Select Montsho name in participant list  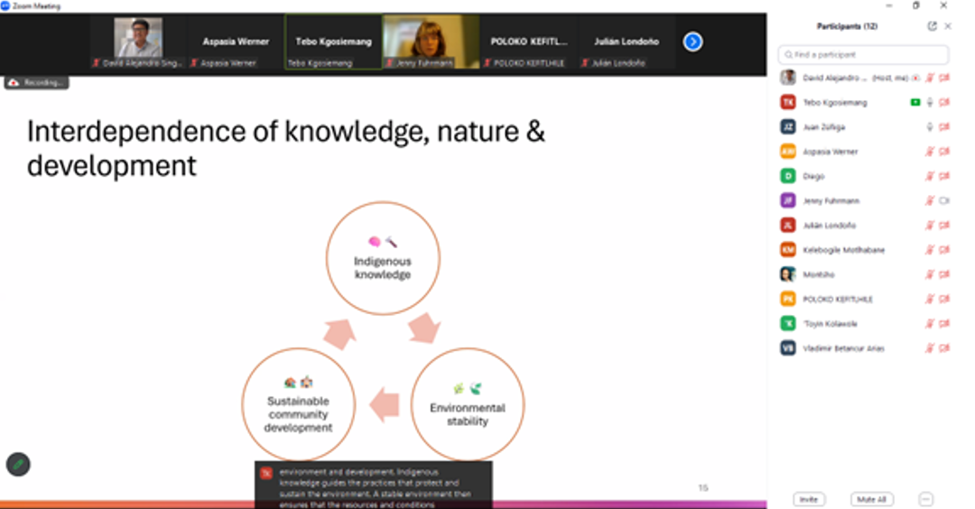[x=818, y=274]
